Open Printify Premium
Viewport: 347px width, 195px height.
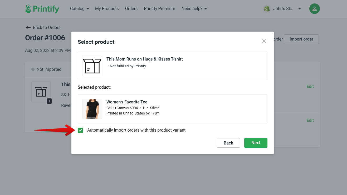159,9
